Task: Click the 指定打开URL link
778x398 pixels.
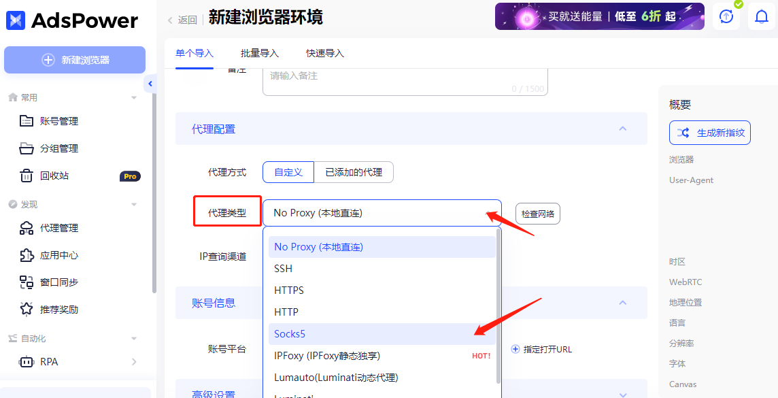Action: (546, 350)
